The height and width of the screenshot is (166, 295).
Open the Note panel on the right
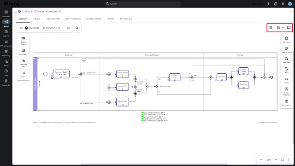286,70
